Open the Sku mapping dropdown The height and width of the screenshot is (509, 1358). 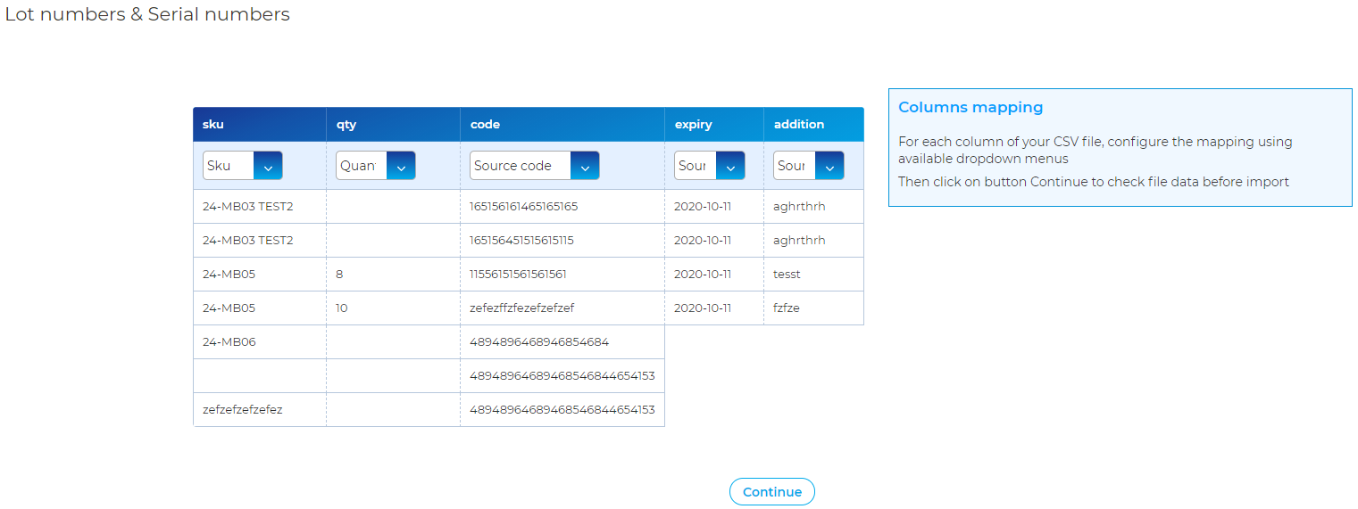243,166
